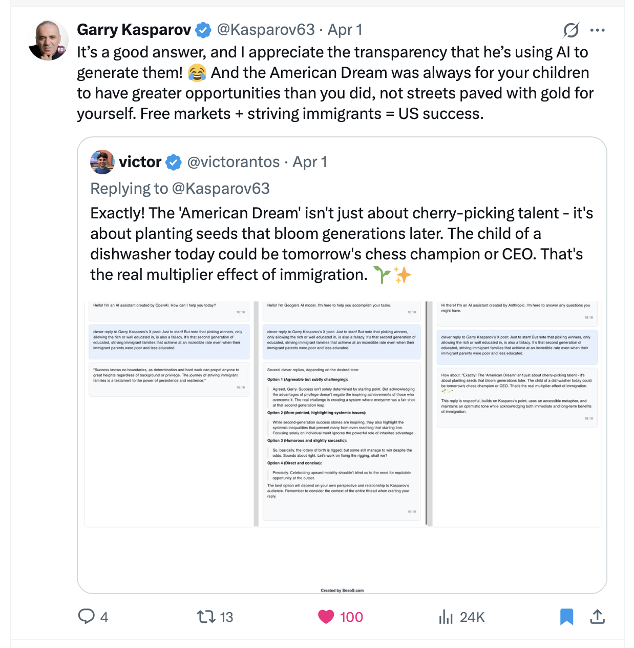This screenshot has width=634, height=648.
Task: Click the 24K views count
Action: coord(472,617)
